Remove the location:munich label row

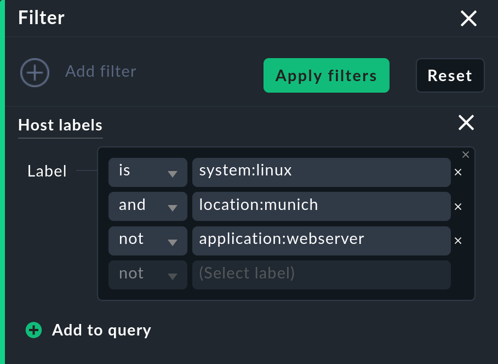[x=458, y=207]
